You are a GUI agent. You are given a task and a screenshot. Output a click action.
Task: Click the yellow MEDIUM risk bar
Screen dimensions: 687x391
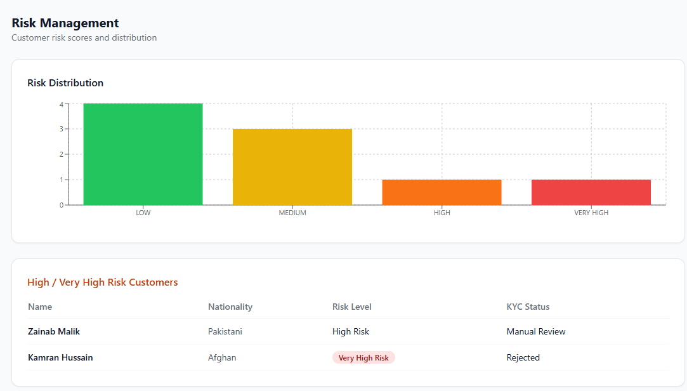[292, 167]
